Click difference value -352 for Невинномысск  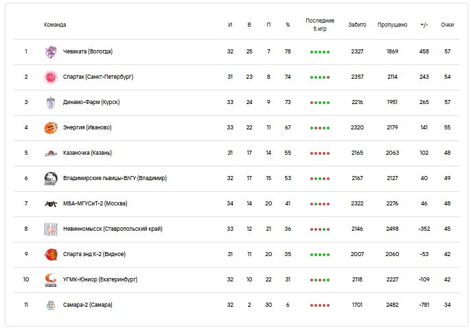point(424,229)
